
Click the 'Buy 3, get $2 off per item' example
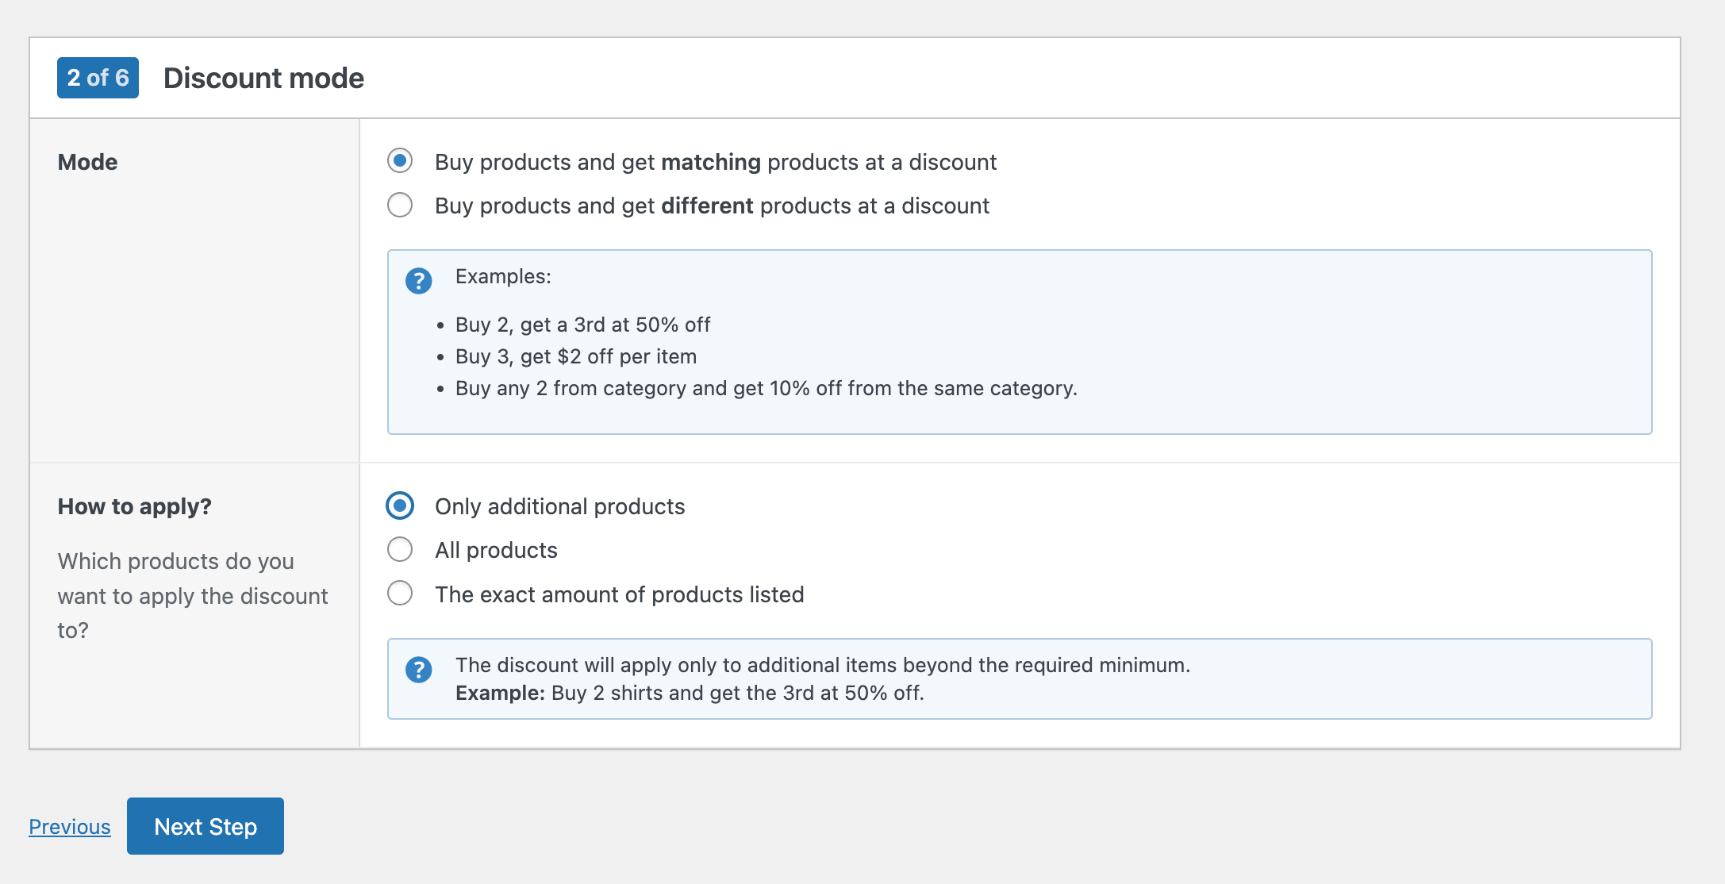pyautogui.click(x=575, y=356)
